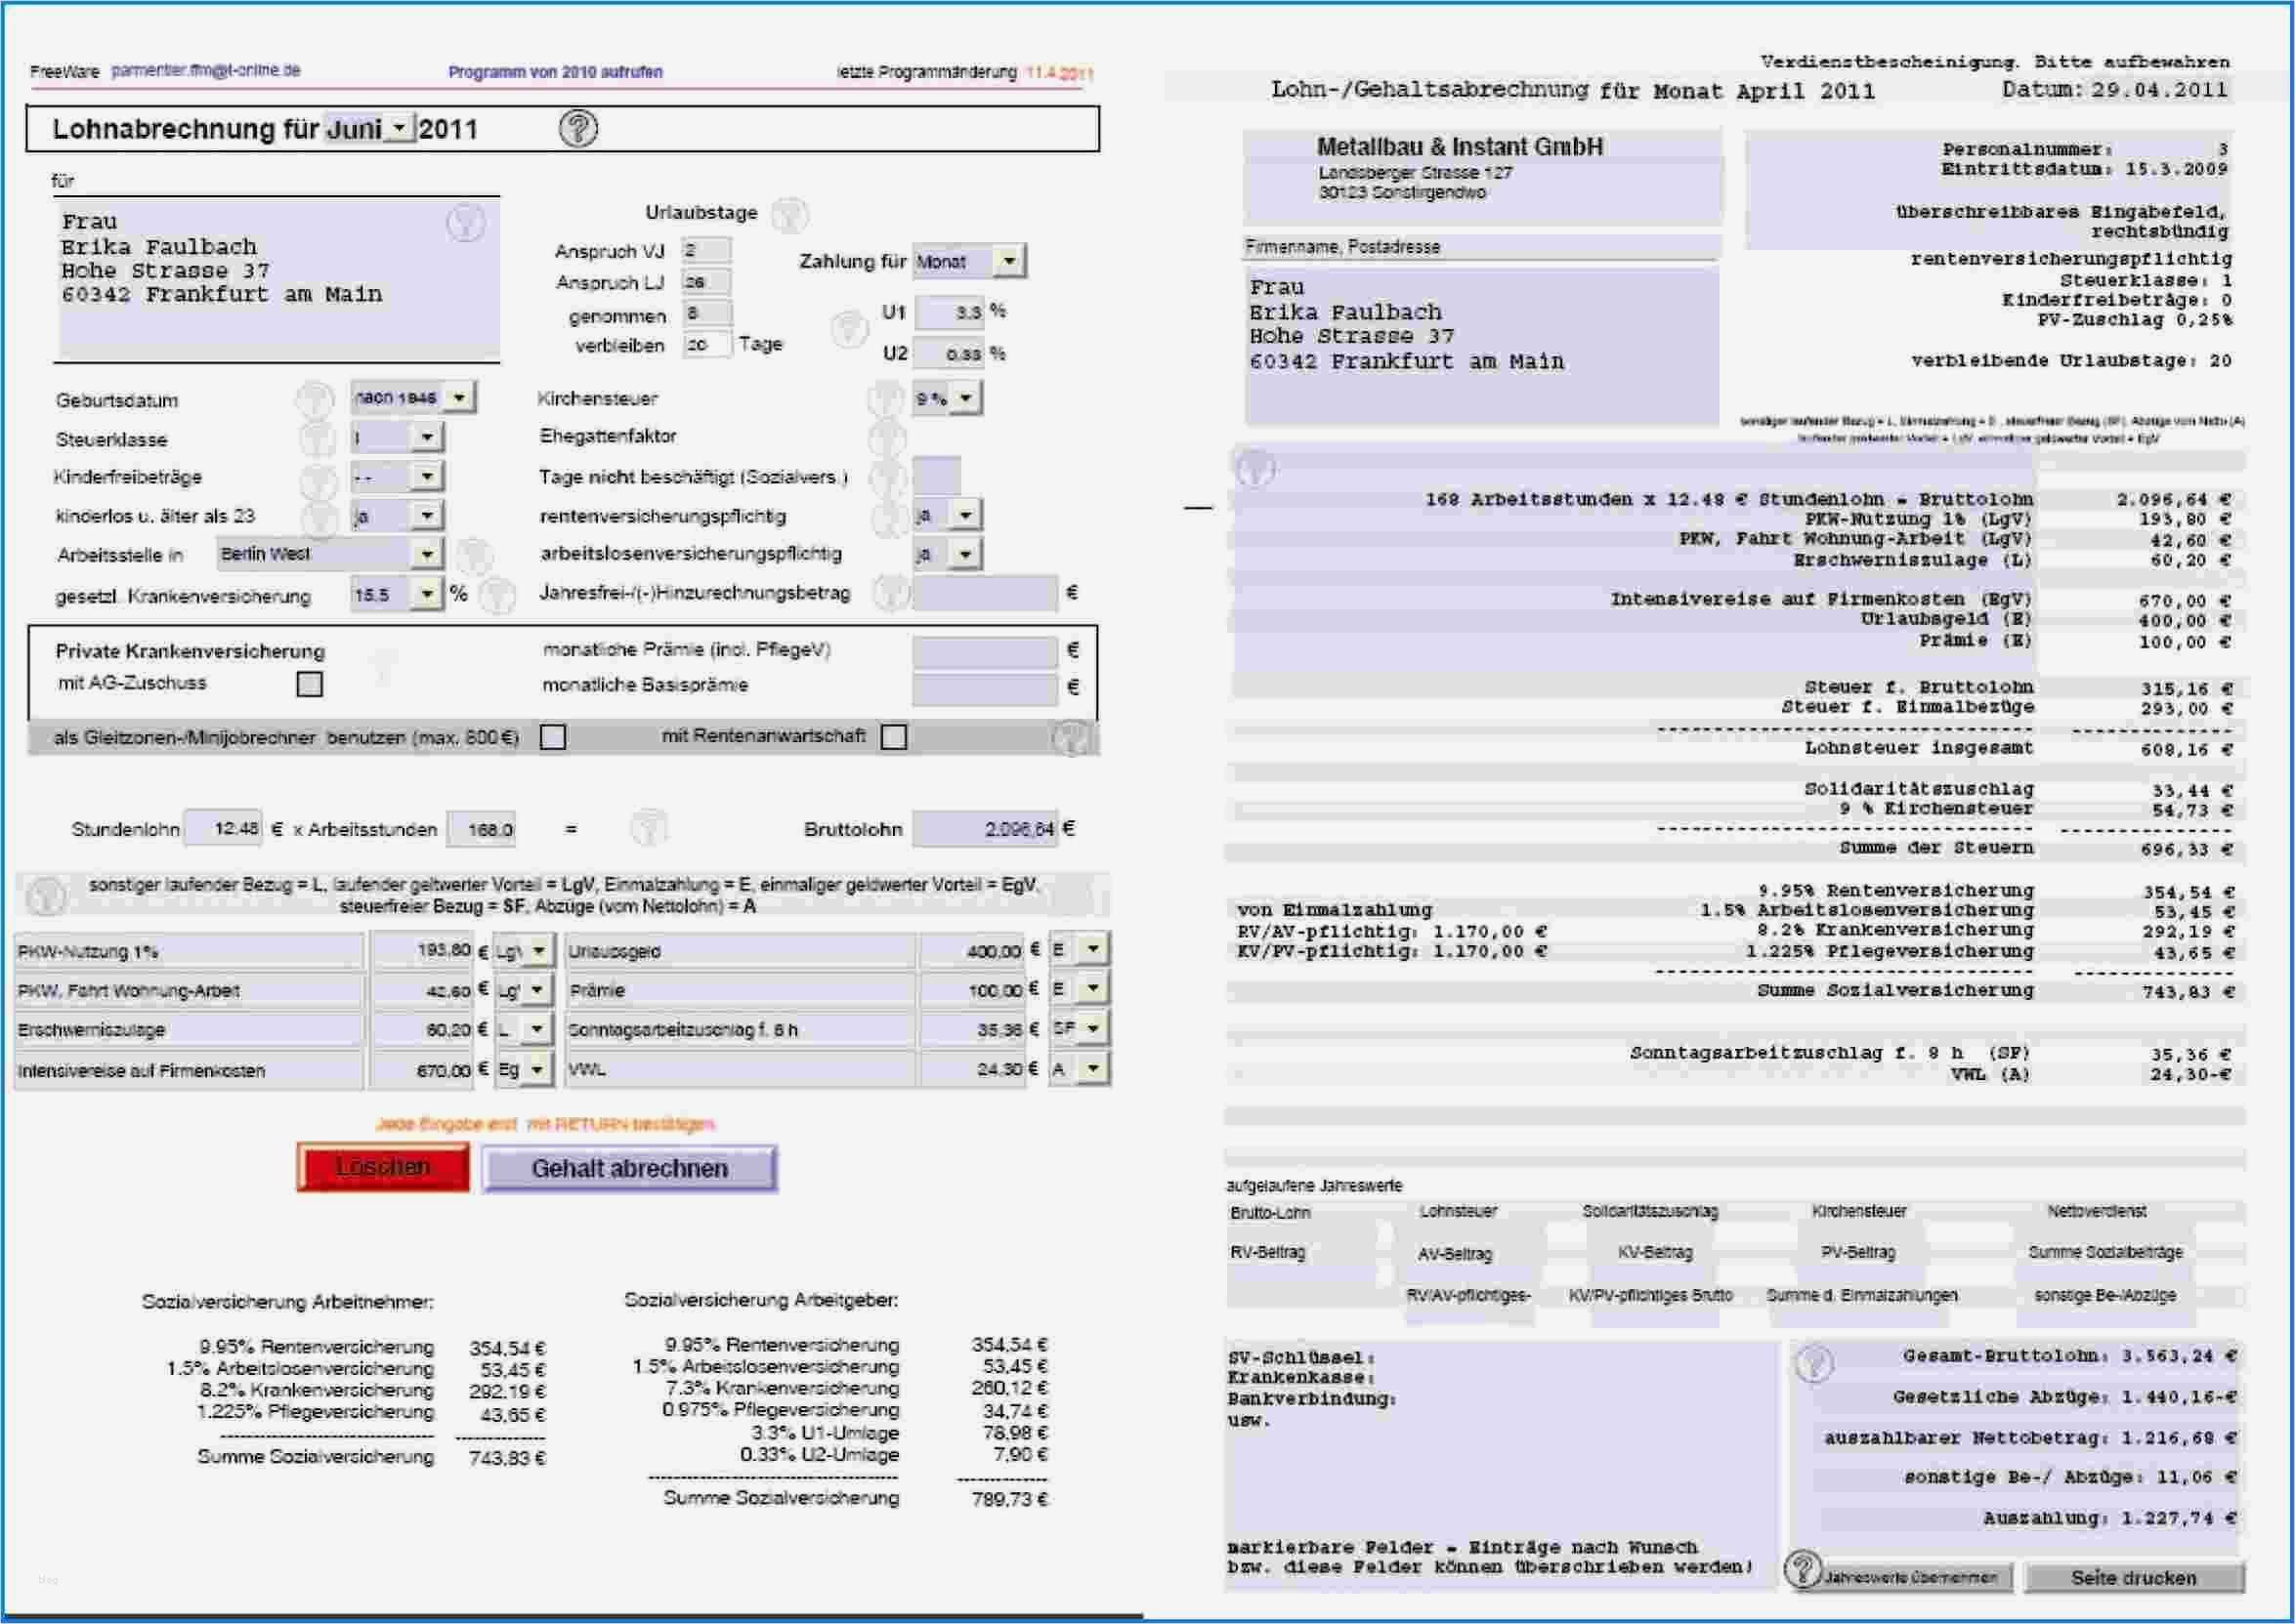2295x1624 pixels.
Task: Open Arbeitsstelle dropdown showing Berlin West
Action: [x=427, y=553]
